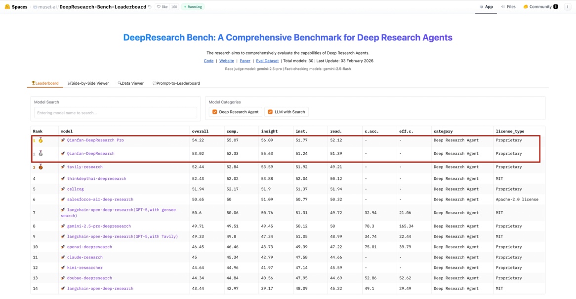Viewport: 576px width, 299px height.
Task: Click the silver medal icon for rank 2
Action: [41, 153]
